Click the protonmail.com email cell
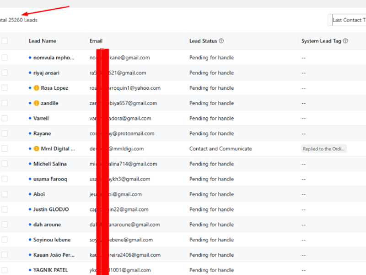Viewport: 366px width, 275px height. coord(122,133)
